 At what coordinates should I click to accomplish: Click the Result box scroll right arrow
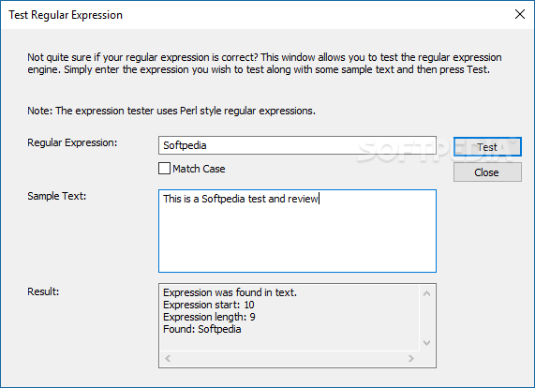coord(411,358)
